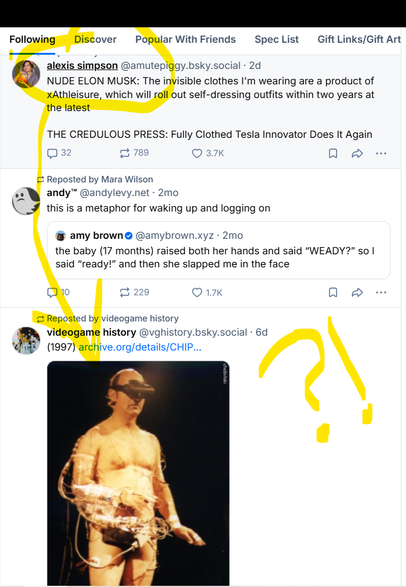Switch to the Discover feed tab
Image resolution: width=406 pixels, height=587 pixels.
(95, 39)
